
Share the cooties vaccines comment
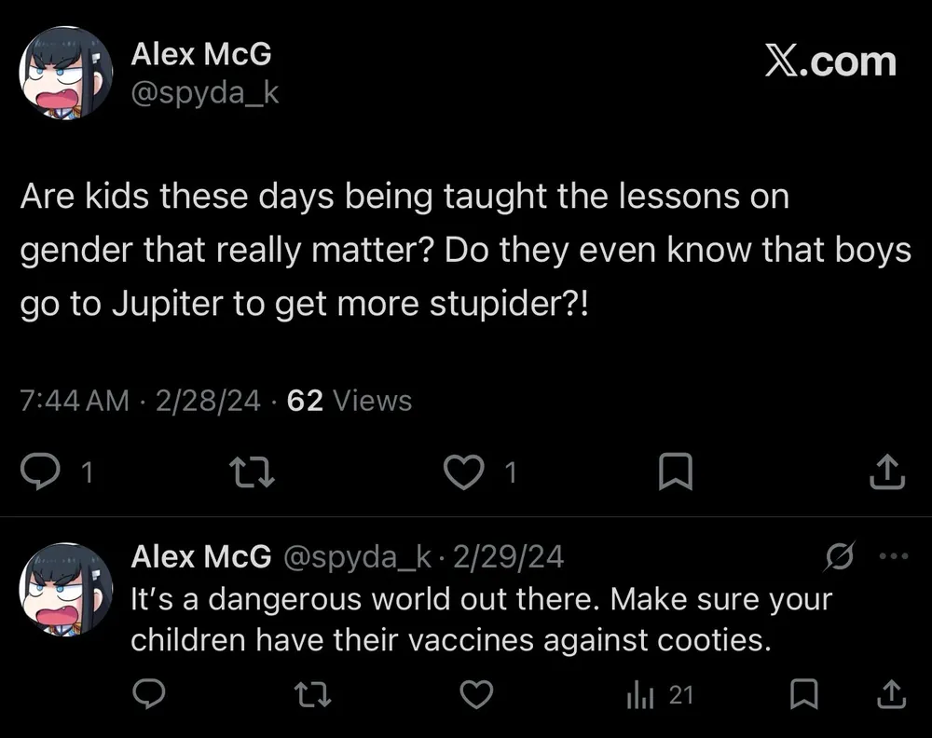[x=890, y=694]
